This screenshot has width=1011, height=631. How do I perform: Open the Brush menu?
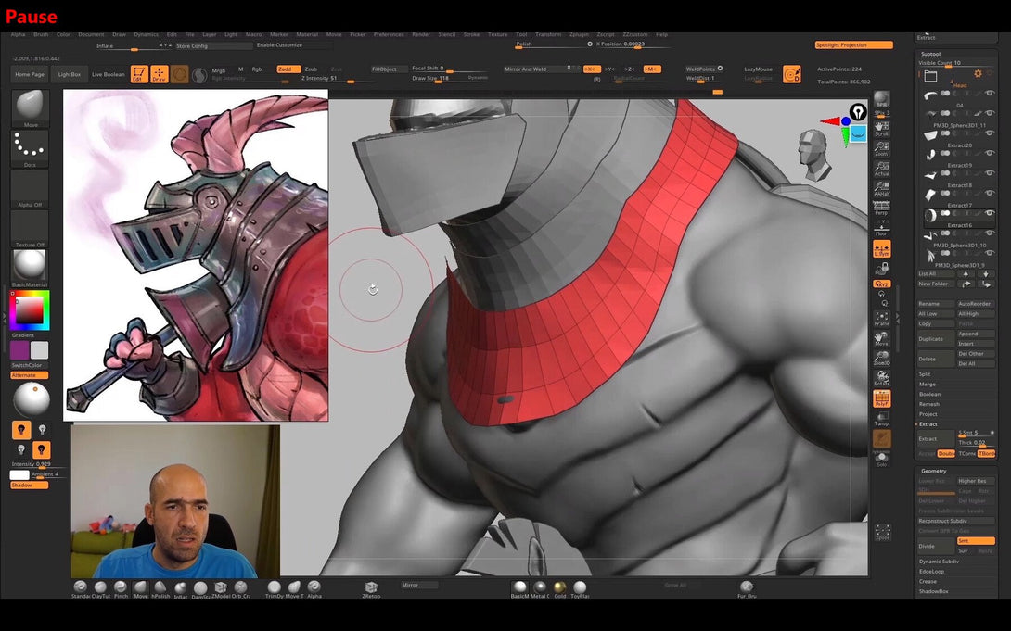(41, 35)
